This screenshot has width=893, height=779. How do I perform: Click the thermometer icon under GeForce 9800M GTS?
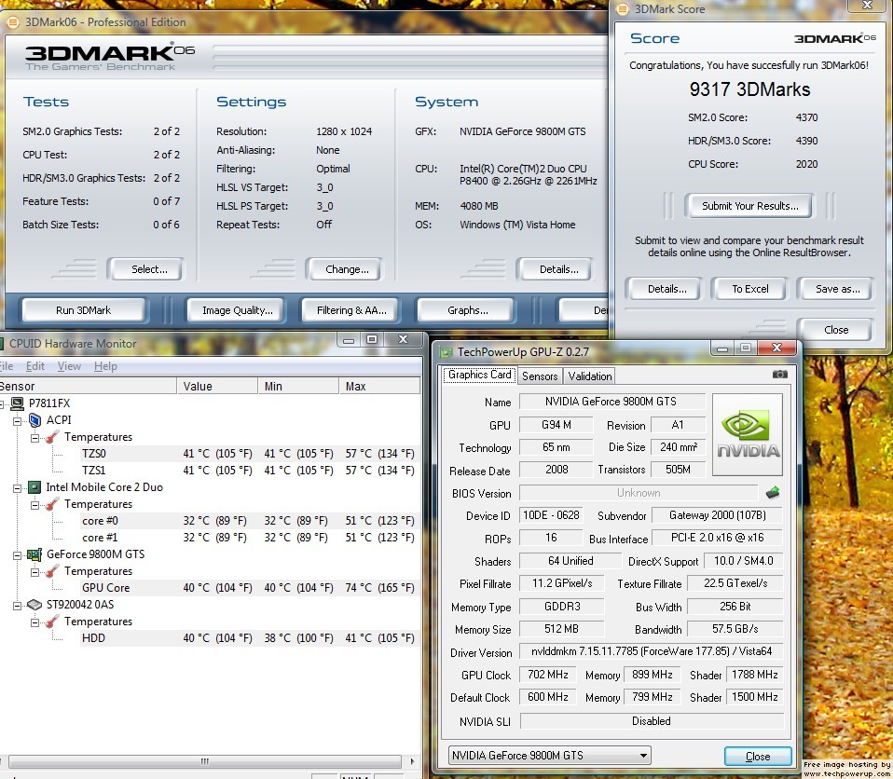point(52,571)
